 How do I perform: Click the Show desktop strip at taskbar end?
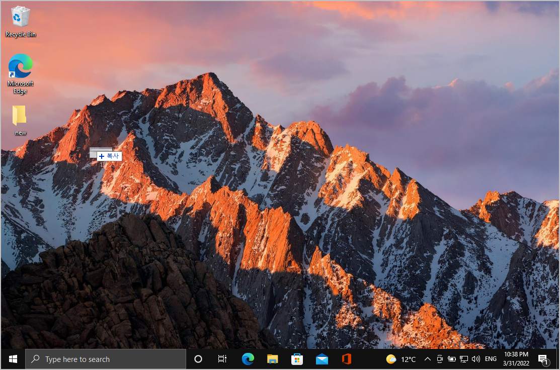coord(557,359)
